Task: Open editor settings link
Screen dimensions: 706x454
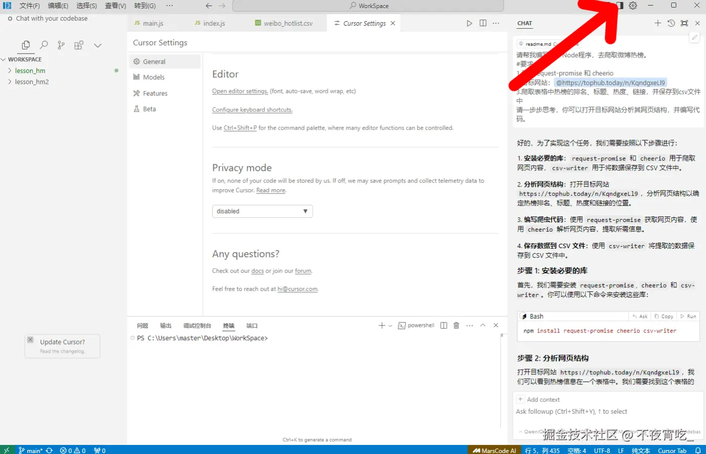Action: [x=240, y=91]
